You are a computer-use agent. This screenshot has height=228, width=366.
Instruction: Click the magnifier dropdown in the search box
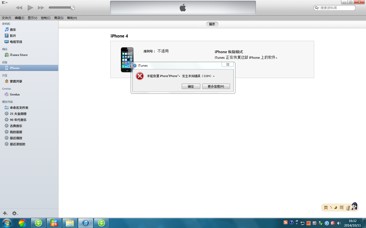[317, 8]
